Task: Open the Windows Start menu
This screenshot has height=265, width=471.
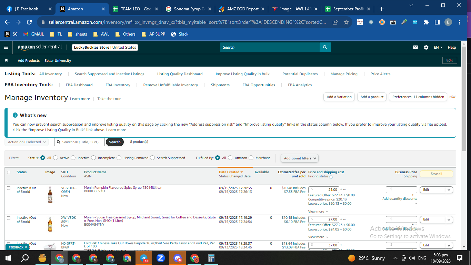Action: click(8, 258)
